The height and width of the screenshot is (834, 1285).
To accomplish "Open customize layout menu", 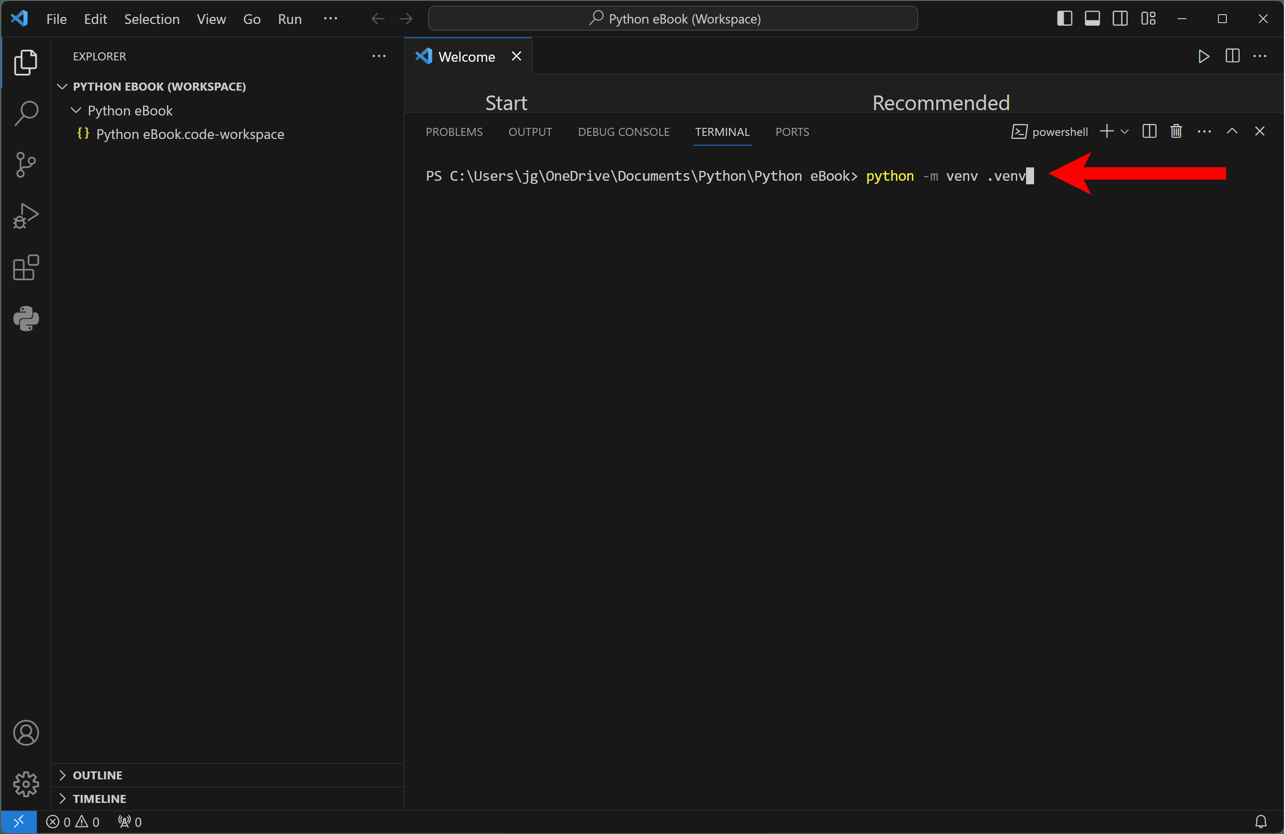I will click(1148, 18).
